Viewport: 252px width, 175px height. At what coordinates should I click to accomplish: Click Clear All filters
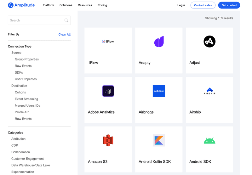click(x=65, y=34)
